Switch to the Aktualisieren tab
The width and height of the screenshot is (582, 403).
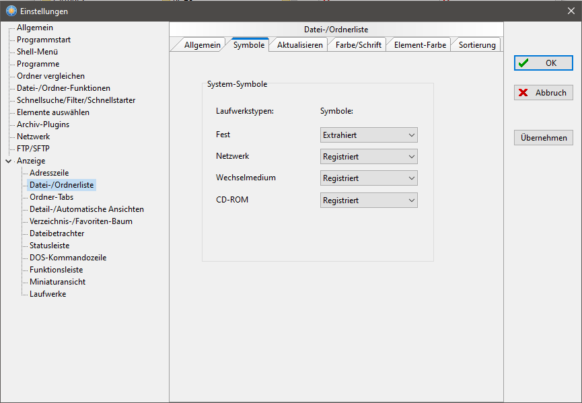coord(300,45)
